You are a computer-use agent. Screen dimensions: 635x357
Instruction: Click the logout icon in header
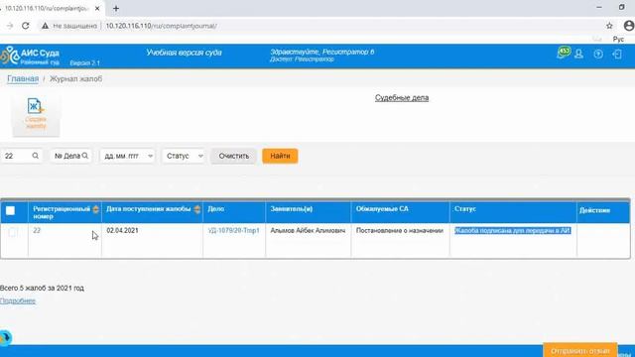coord(617,54)
